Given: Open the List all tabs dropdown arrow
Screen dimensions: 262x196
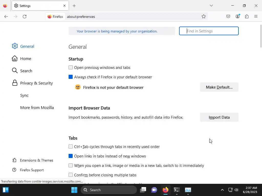Looking at the screenshot, I should (x=211, y=6).
